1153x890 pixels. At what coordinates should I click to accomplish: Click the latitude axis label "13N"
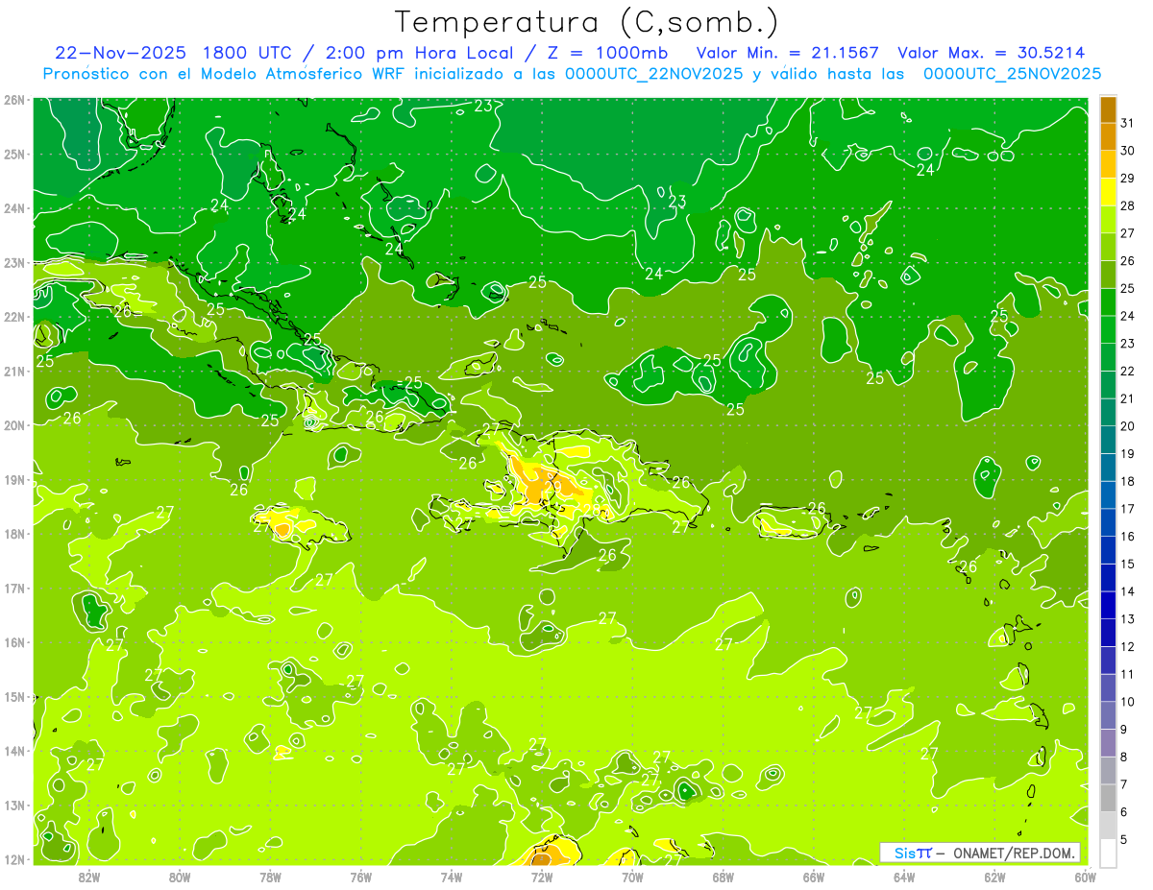pos(14,805)
